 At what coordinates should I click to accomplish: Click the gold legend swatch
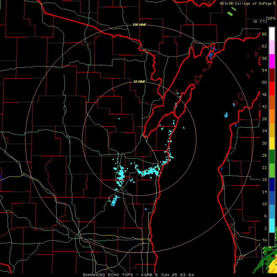coord(272,130)
